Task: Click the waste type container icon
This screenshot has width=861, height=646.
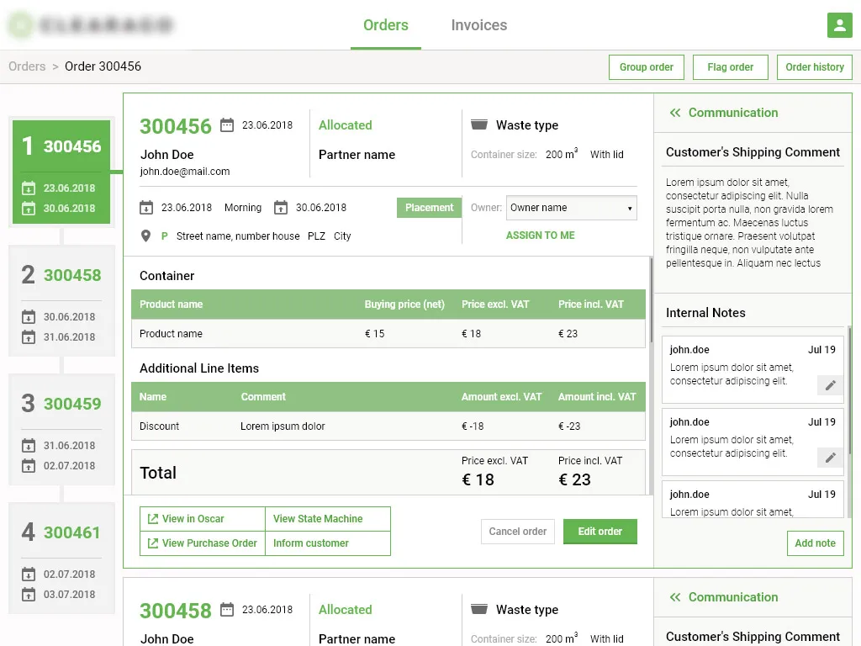Action: click(479, 125)
